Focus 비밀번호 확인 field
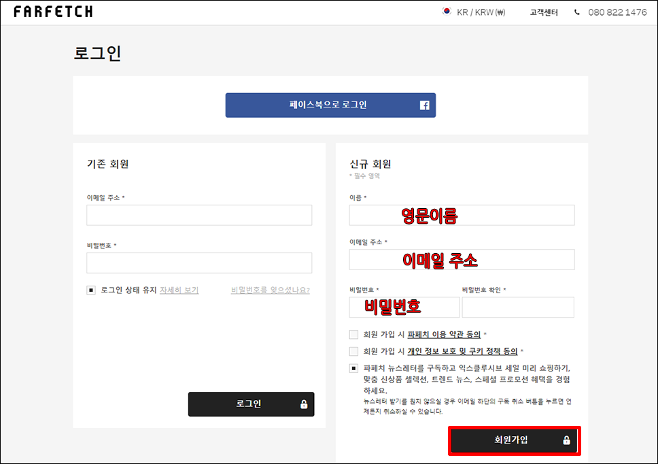658x464 pixels. (x=518, y=308)
